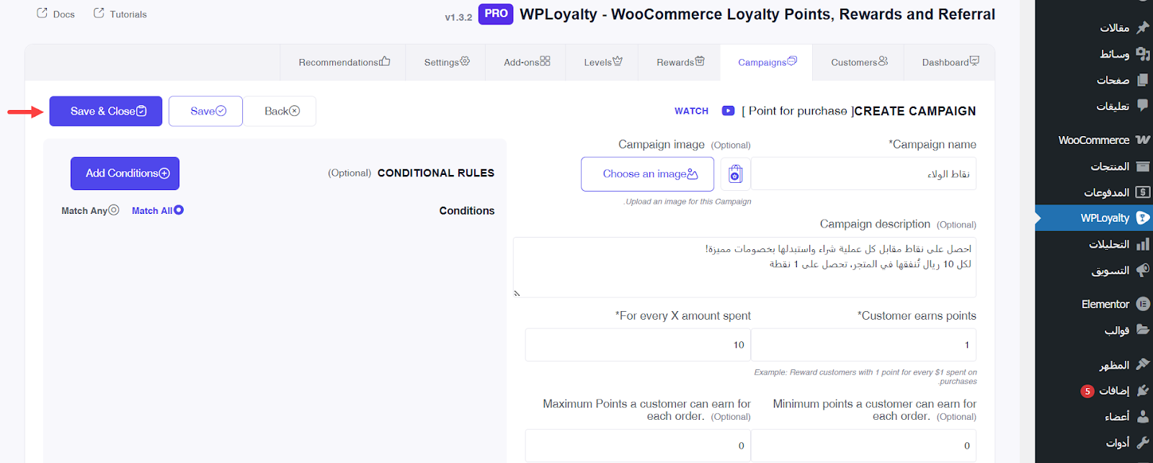Click the resize handle of the description box

pyautogui.click(x=517, y=293)
